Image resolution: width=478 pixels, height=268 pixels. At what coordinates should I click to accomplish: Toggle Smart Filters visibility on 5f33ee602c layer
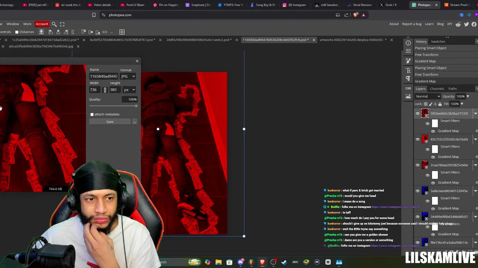pyautogui.click(x=428, y=124)
